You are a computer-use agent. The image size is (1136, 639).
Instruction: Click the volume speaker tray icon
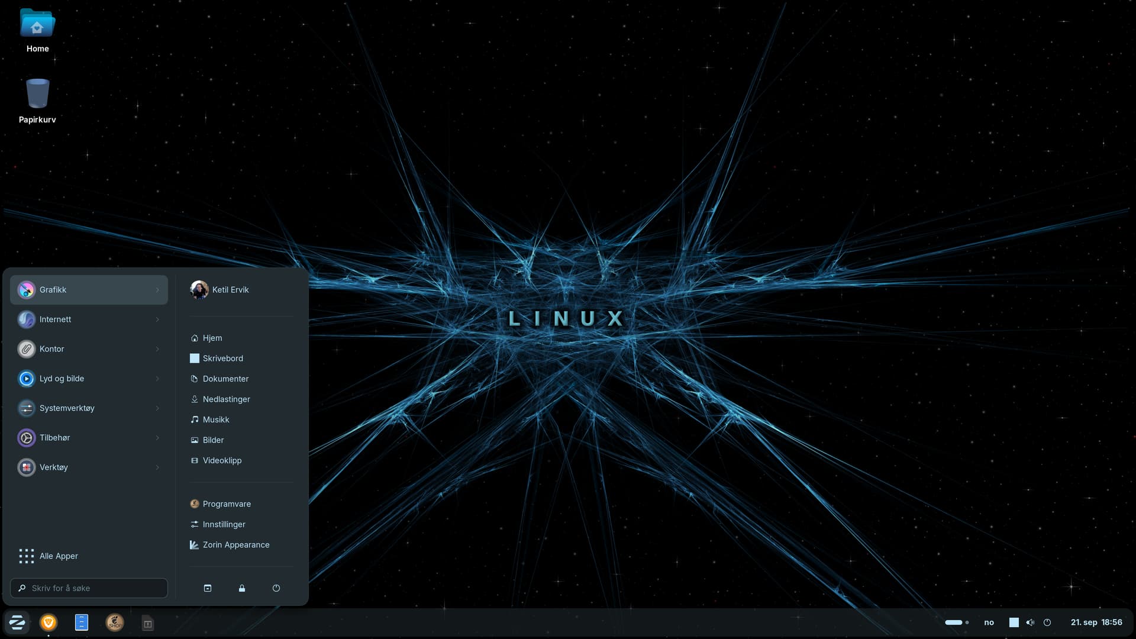[1030, 622]
